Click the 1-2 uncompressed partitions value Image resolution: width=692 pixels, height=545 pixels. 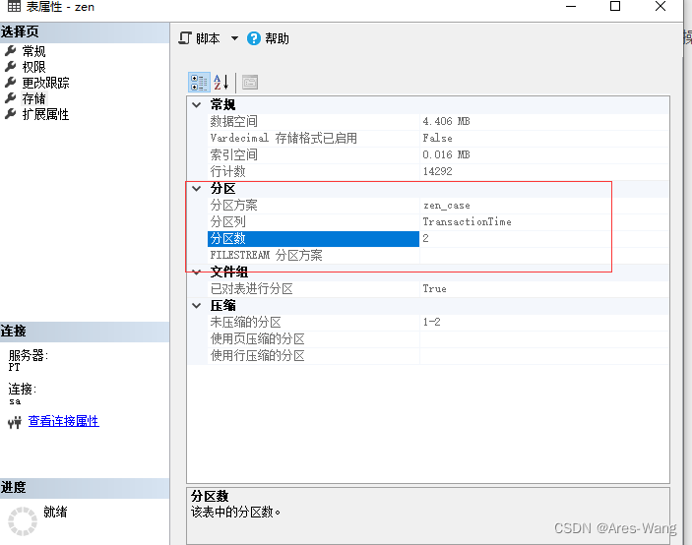[x=431, y=322]
